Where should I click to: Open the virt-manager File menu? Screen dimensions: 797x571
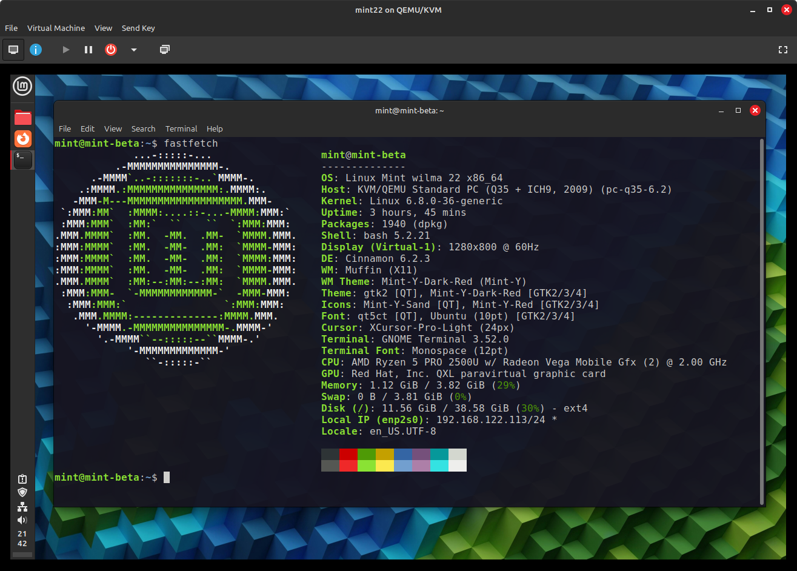[x=11, y=28]
